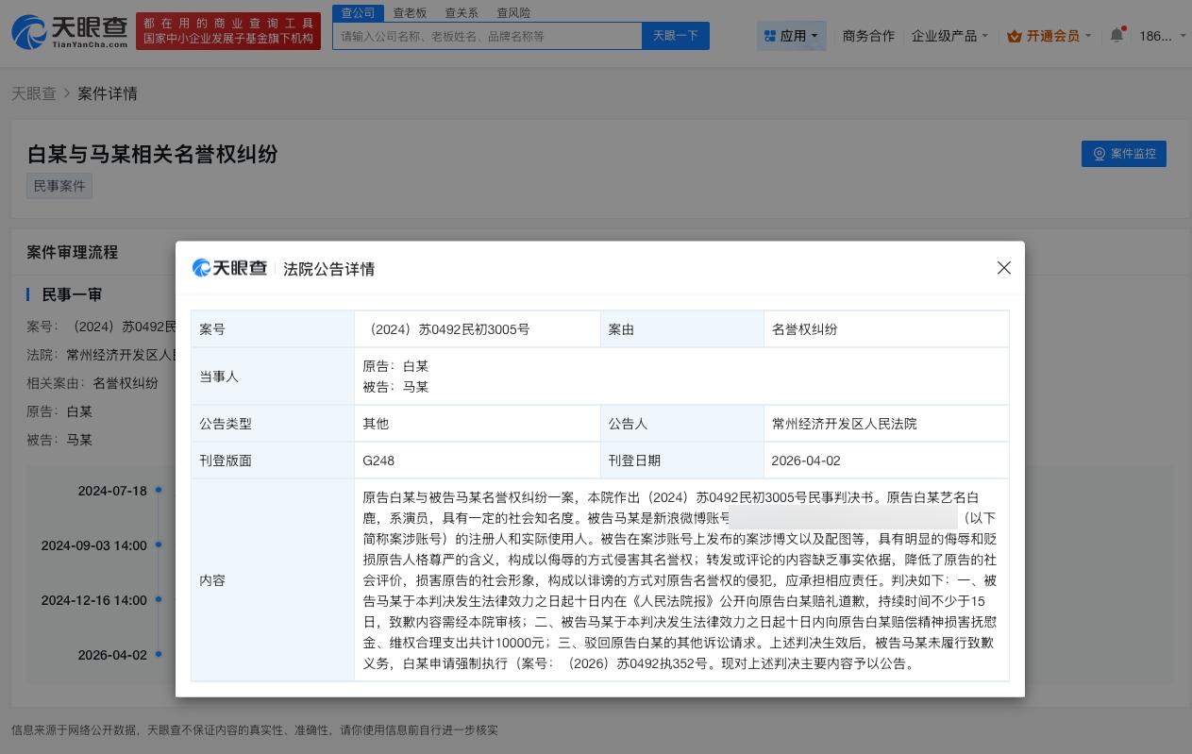Click the 天眼一下 search button
The height and width of the screenshot is (754, 1192).
click(x=675, y=36)
